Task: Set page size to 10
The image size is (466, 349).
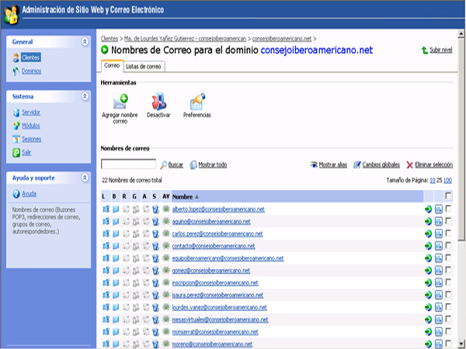Action: (x=433, y=180)
